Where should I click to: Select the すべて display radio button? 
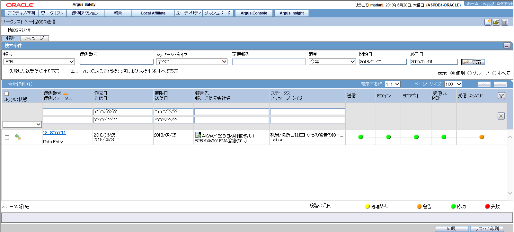tap(494, 73)
